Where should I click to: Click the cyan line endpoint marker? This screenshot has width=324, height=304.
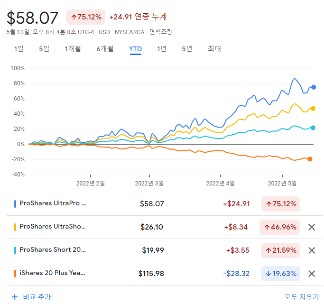click(x=313, y=128)
